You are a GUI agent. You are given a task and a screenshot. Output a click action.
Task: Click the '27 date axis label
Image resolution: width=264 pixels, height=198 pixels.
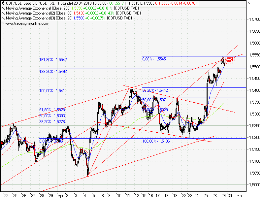[33, 196]
